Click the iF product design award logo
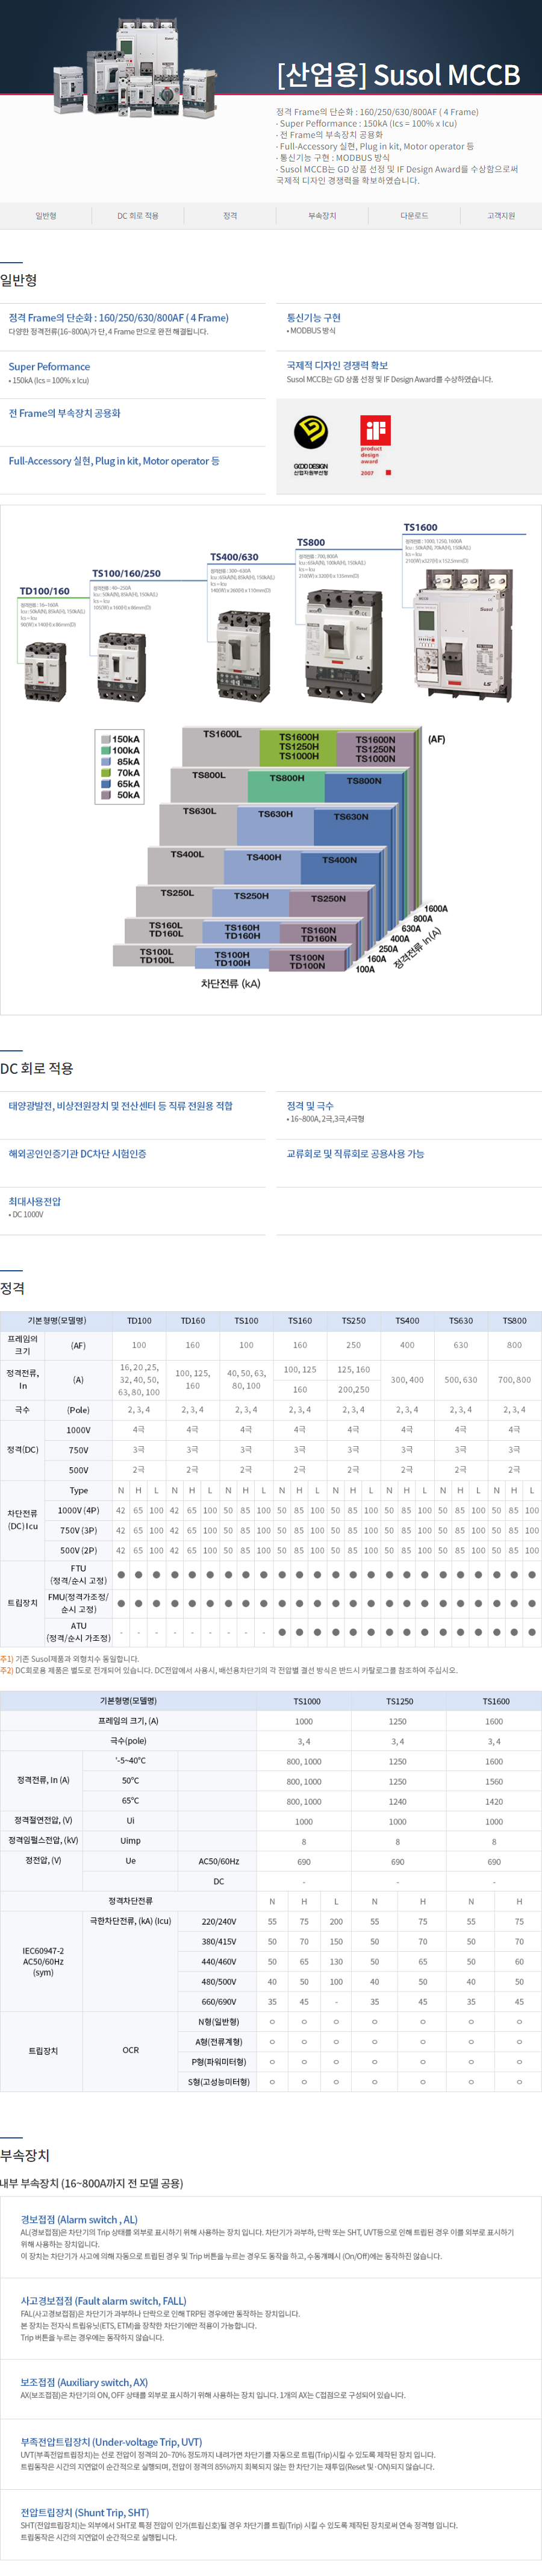 (376, 445)
